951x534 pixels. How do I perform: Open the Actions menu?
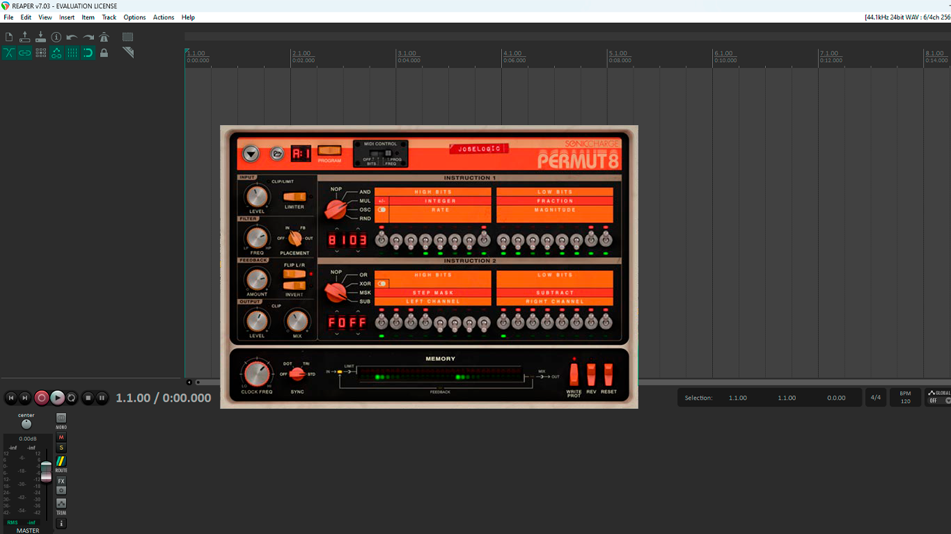pos(164,17)
